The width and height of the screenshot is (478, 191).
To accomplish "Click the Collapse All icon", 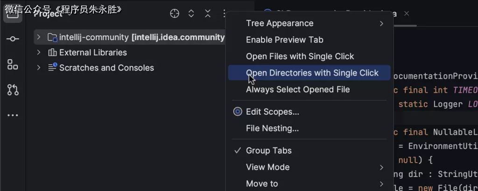I will click(x=208, y=14).
